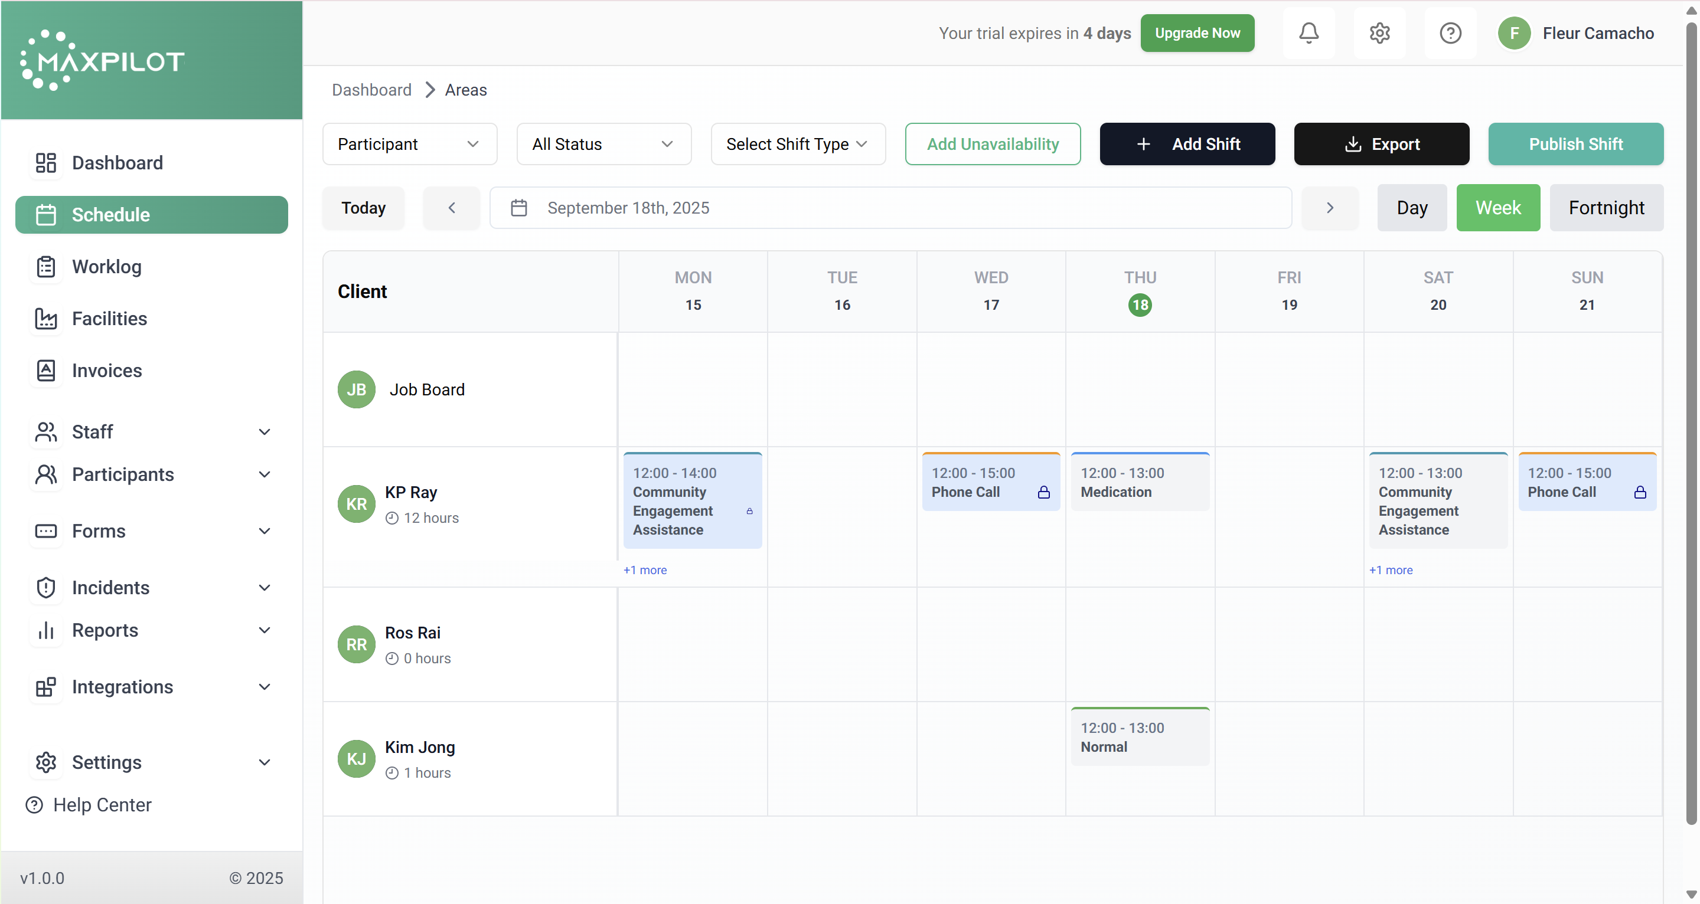Screen dimensions: 1700x904
Task: Open the All Status dropdown
Action: click(603, 145)
